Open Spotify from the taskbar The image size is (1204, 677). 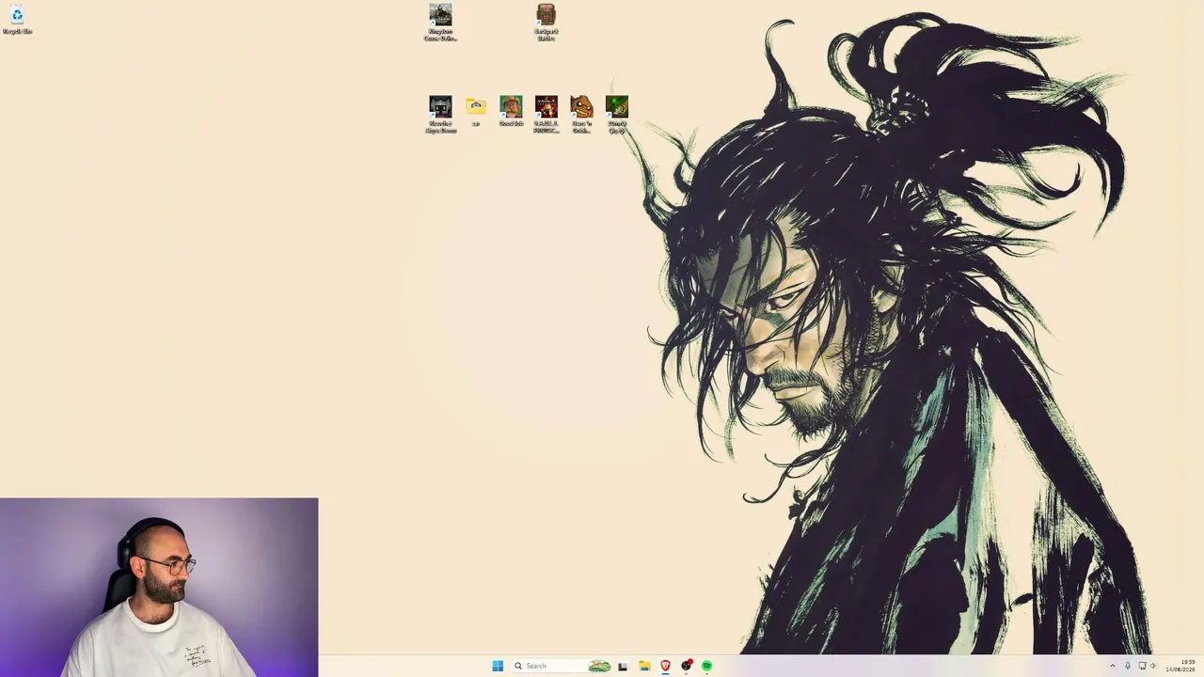click(x=707, y=666)
